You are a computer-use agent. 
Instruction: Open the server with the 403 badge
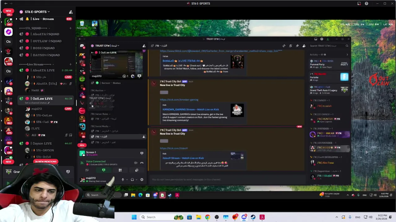(x=8, y=140)
